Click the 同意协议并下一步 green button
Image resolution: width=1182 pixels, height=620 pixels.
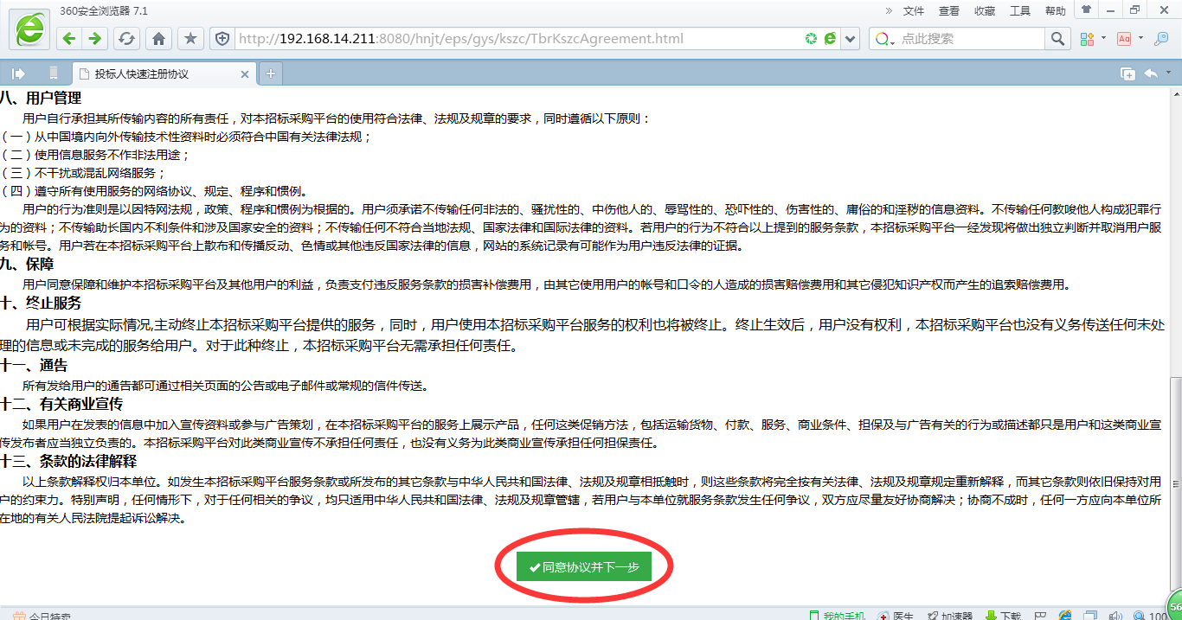(x=584, y=567)
